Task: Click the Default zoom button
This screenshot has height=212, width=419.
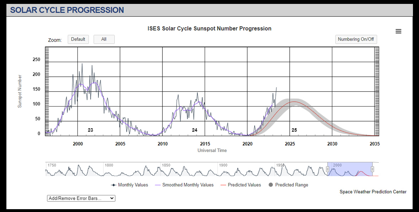Action: [78, 39]
